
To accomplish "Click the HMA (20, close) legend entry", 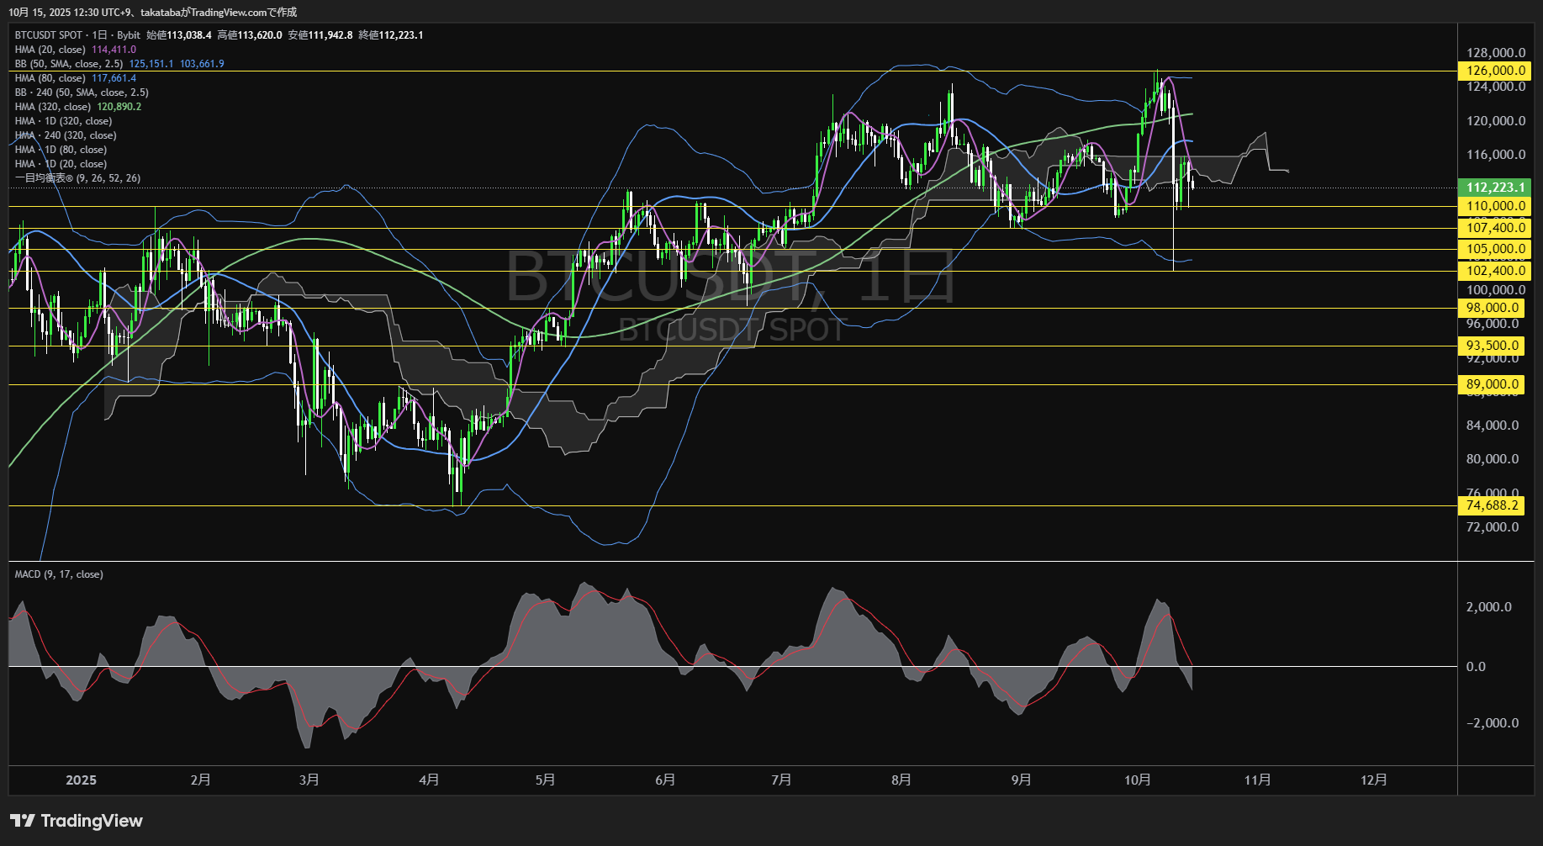I will [50, 50].
